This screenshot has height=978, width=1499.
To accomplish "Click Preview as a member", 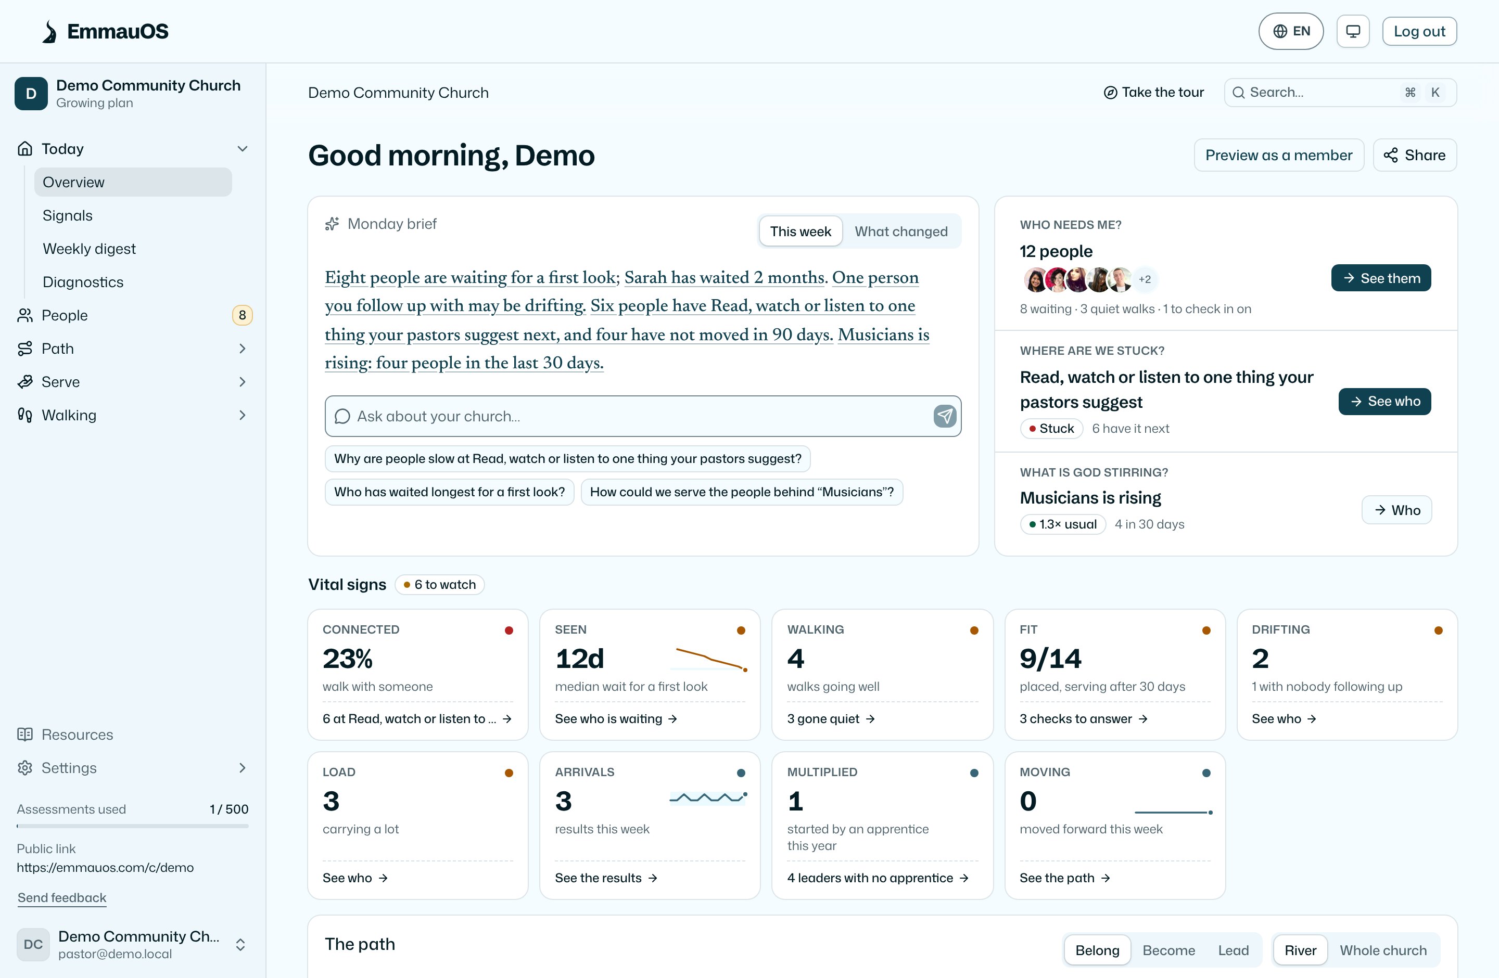I will [1278, 155].
